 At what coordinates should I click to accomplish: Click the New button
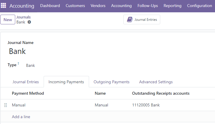pos(8,20)
